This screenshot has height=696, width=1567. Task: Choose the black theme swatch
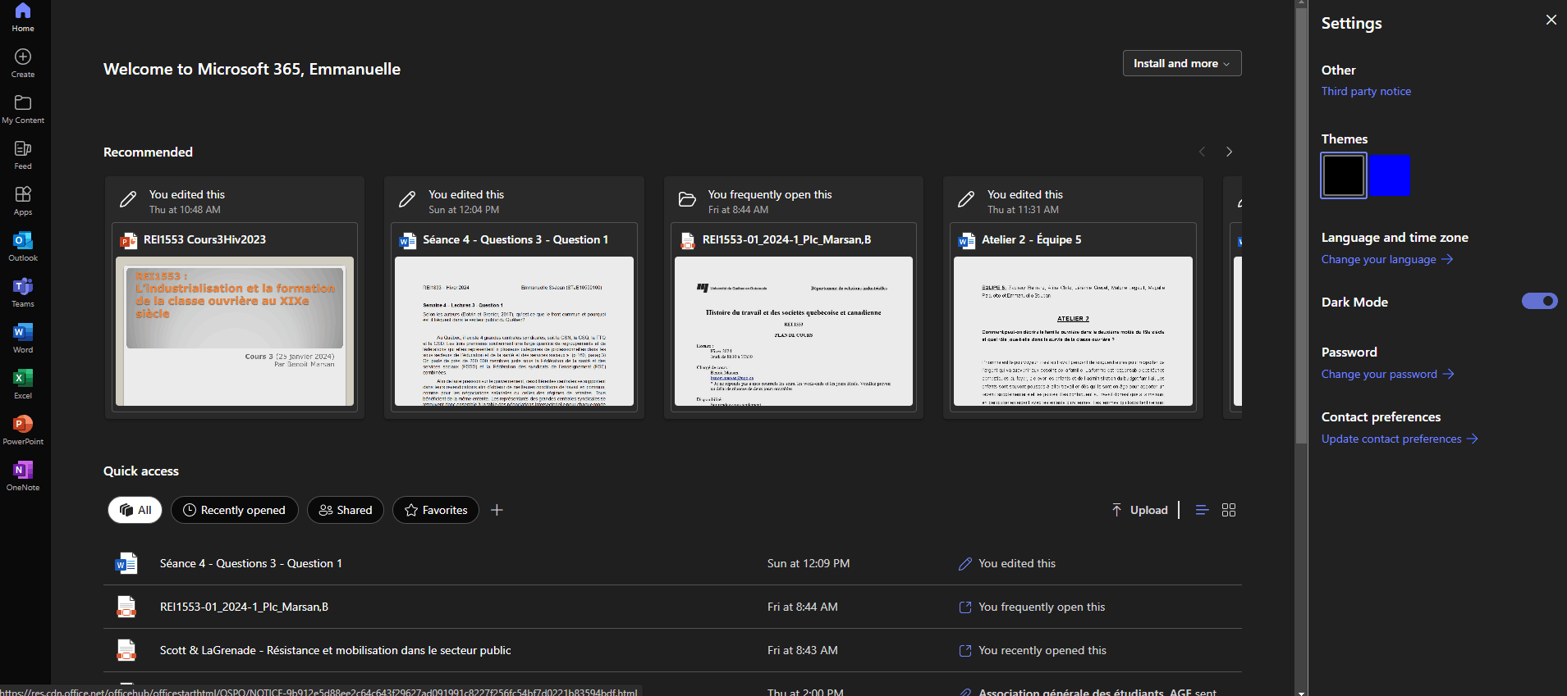pyautogui.click(x=1344, y=175)
